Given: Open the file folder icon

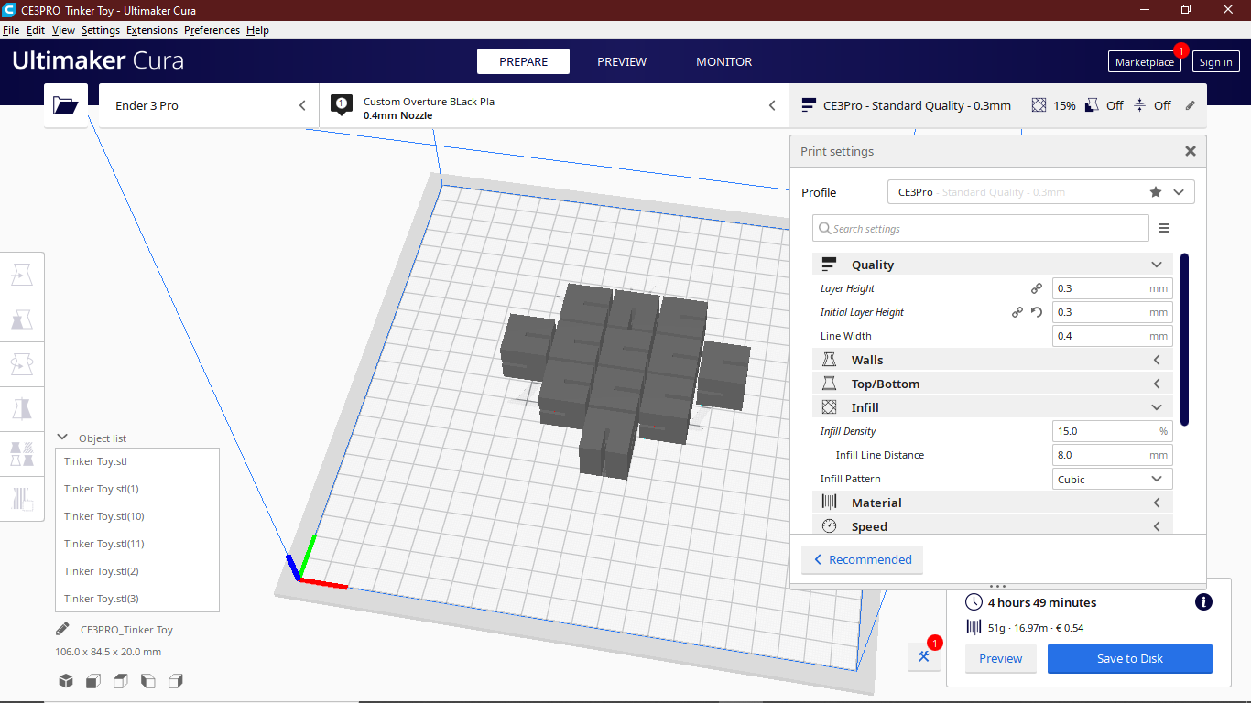Looking at the screenshot, I should point(66,105).
